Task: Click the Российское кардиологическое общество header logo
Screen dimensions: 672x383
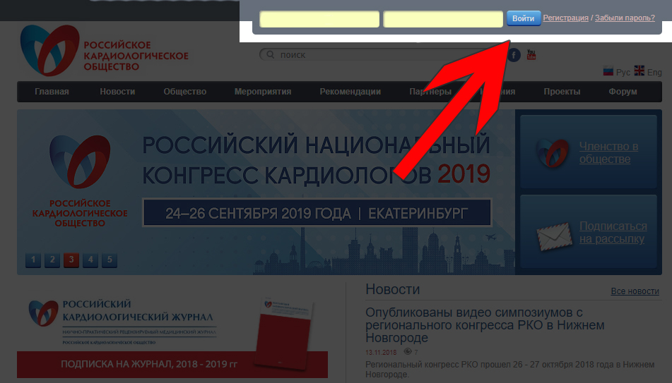Action: coord(104,51)
